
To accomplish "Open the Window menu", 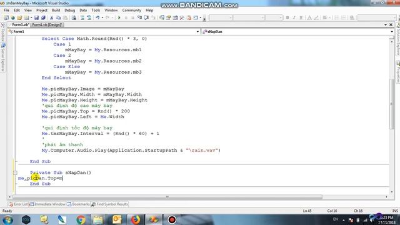I will click(x=111, y=10).
